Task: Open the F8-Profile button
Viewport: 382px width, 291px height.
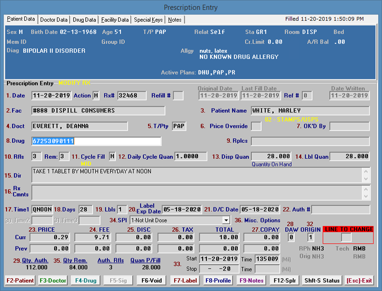Action: click(x=219, y=280)
